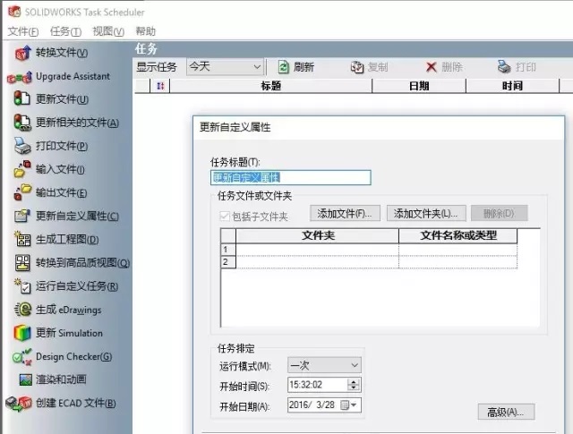Open the 转换到高品质视图(Q) icon
Image resolution: width=573 pixels, height=434 pixels.
22,263
